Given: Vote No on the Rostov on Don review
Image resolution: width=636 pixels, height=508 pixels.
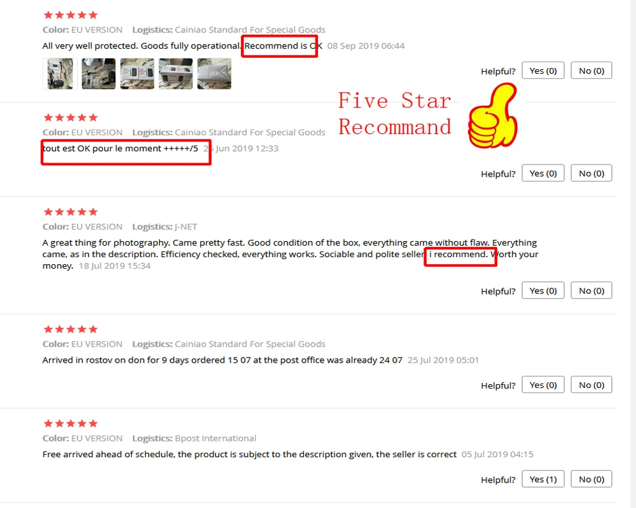Looking at the screenshot, I should [x=591, y=385].
